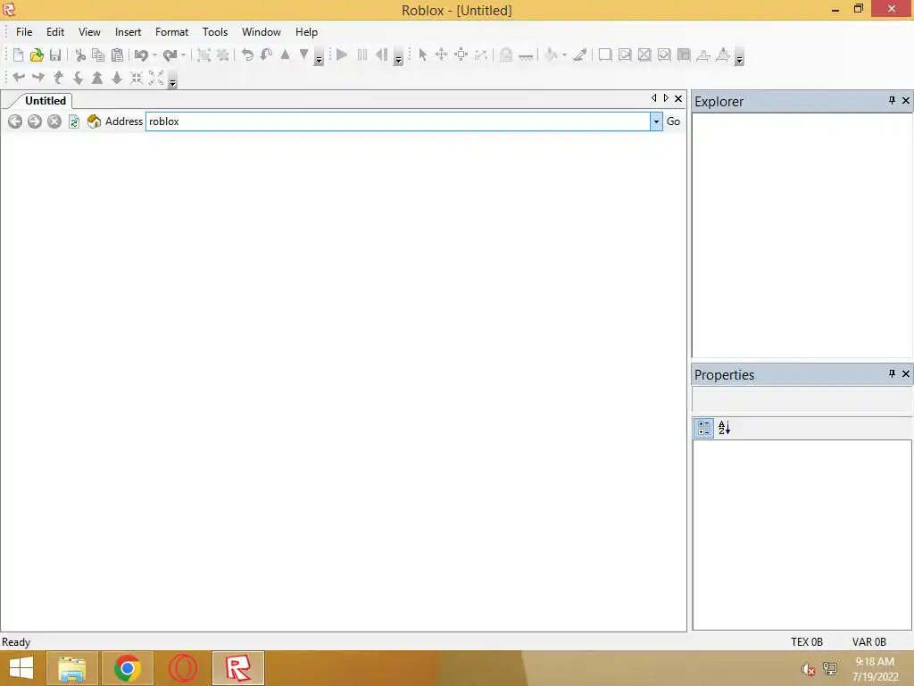Select the Hinge surface tool
This screenshot has height=686, width=914.
tap(703, 54)
